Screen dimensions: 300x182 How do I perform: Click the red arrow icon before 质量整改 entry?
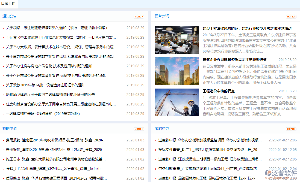(x=4, y=178)
